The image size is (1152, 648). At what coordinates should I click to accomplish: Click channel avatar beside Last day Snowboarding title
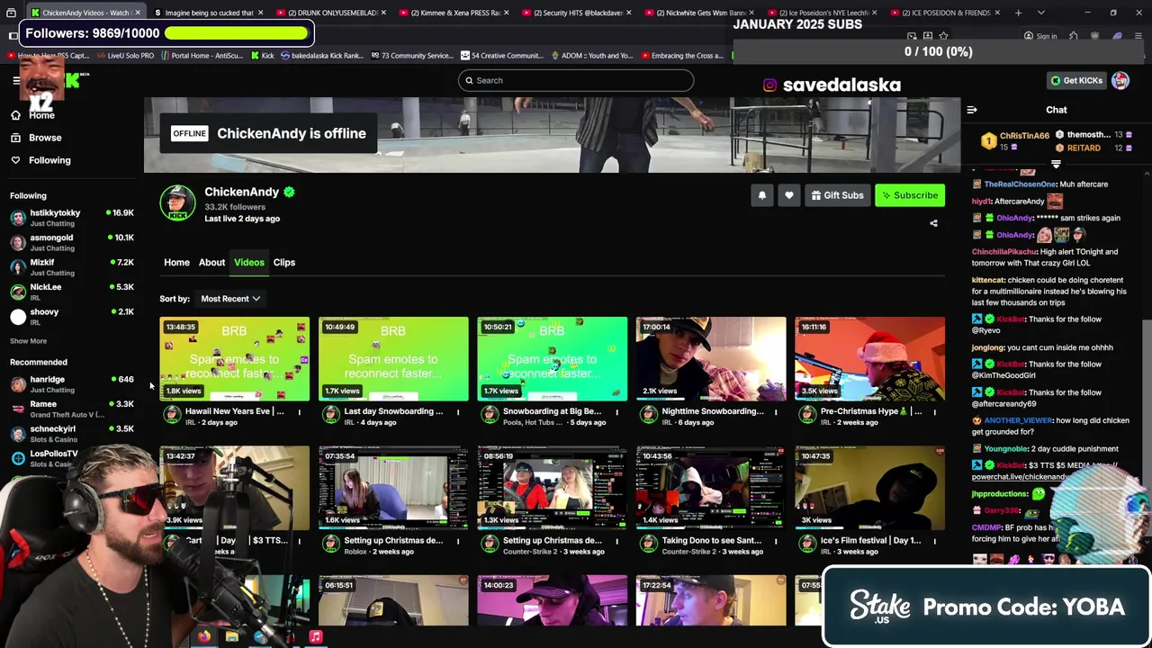coord(330,415)
